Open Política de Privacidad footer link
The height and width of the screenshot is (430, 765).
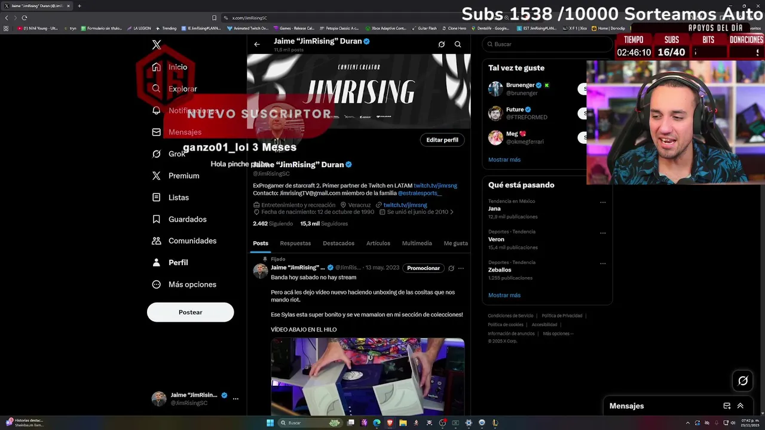tap(562, 316)
